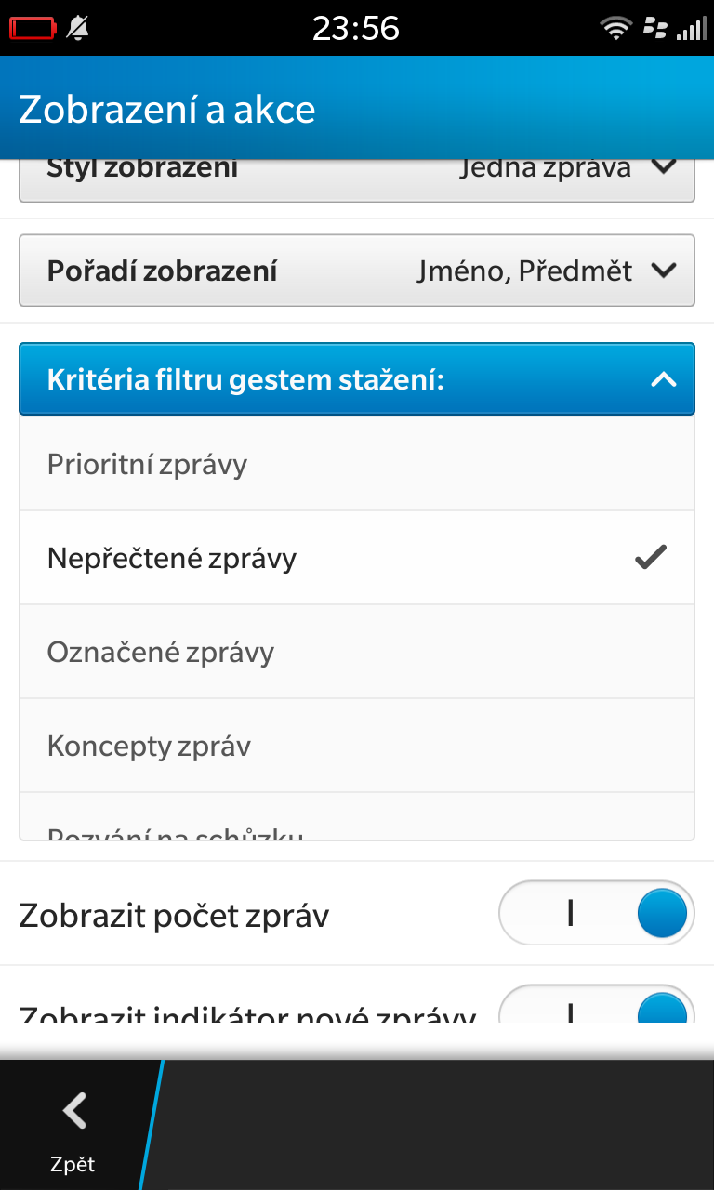Open the Styl zobrazení dropdown
Image resolution: width=714 pixels, height=1190 pixels.
357,179
